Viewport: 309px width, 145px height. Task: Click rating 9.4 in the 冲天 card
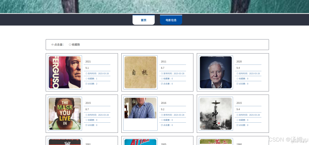238,109
